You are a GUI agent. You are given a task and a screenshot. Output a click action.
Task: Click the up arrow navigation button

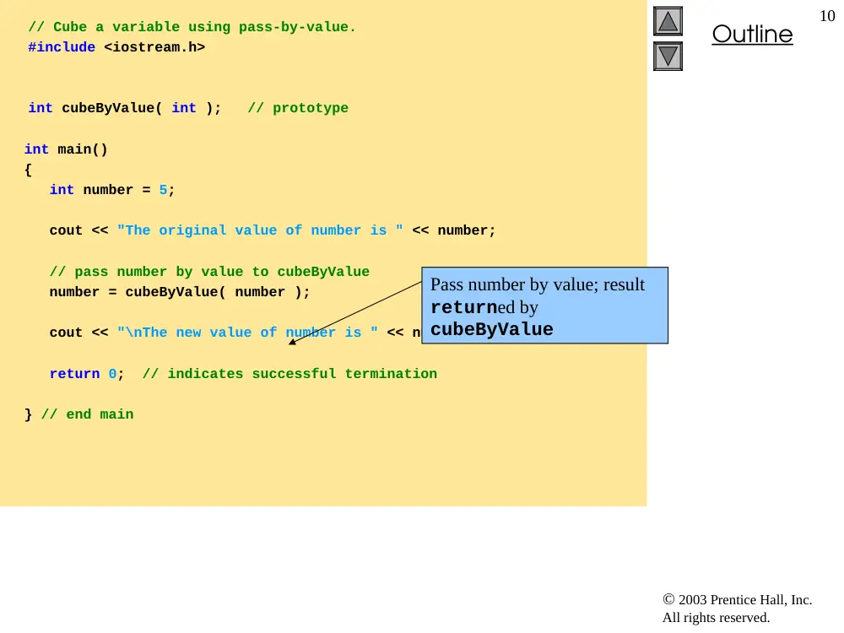coord(668,21)
